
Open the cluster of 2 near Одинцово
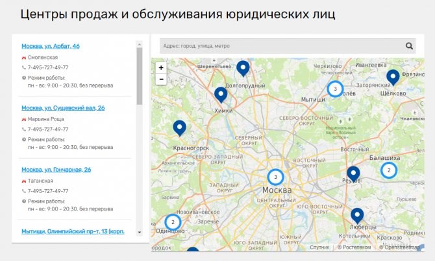173,222
